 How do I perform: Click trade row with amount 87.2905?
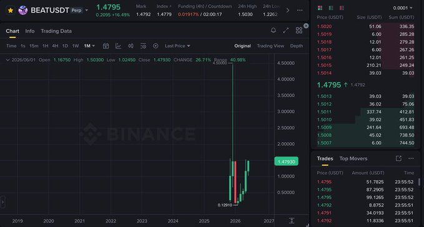(365, 190)
